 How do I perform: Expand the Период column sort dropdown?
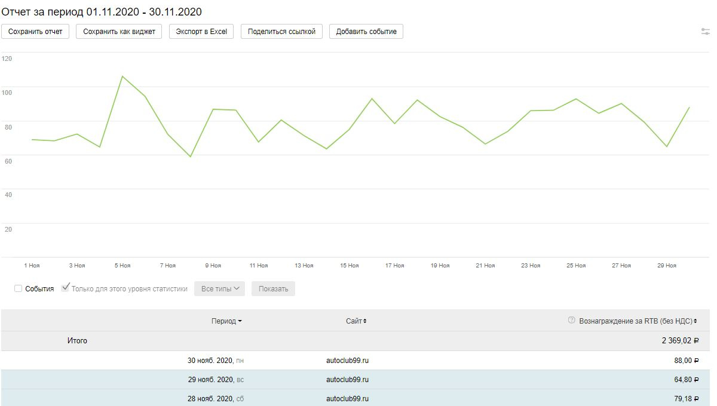click(x=240, y=321)
